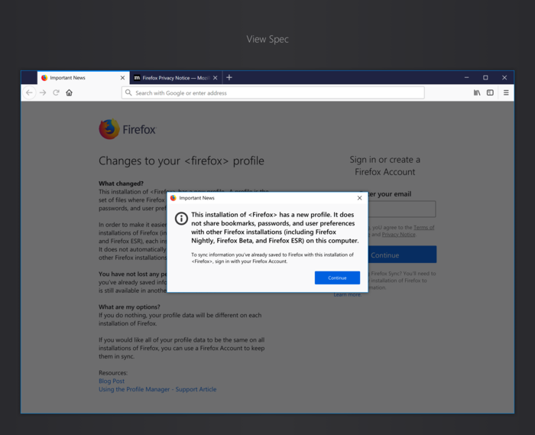Go back with the browser back arrow
This screenshot has width=535, height=435.
point(29,93)
